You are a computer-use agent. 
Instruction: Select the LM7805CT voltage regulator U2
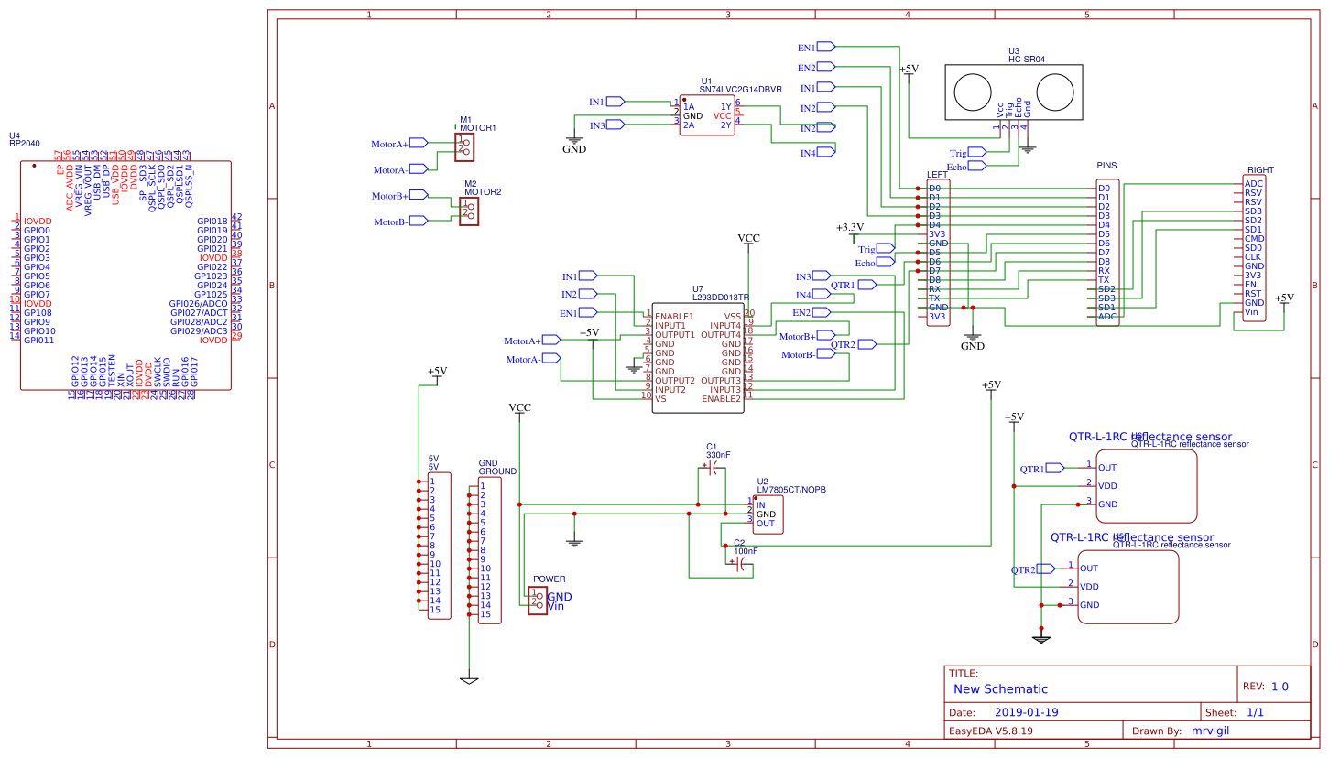pos(768,513)
